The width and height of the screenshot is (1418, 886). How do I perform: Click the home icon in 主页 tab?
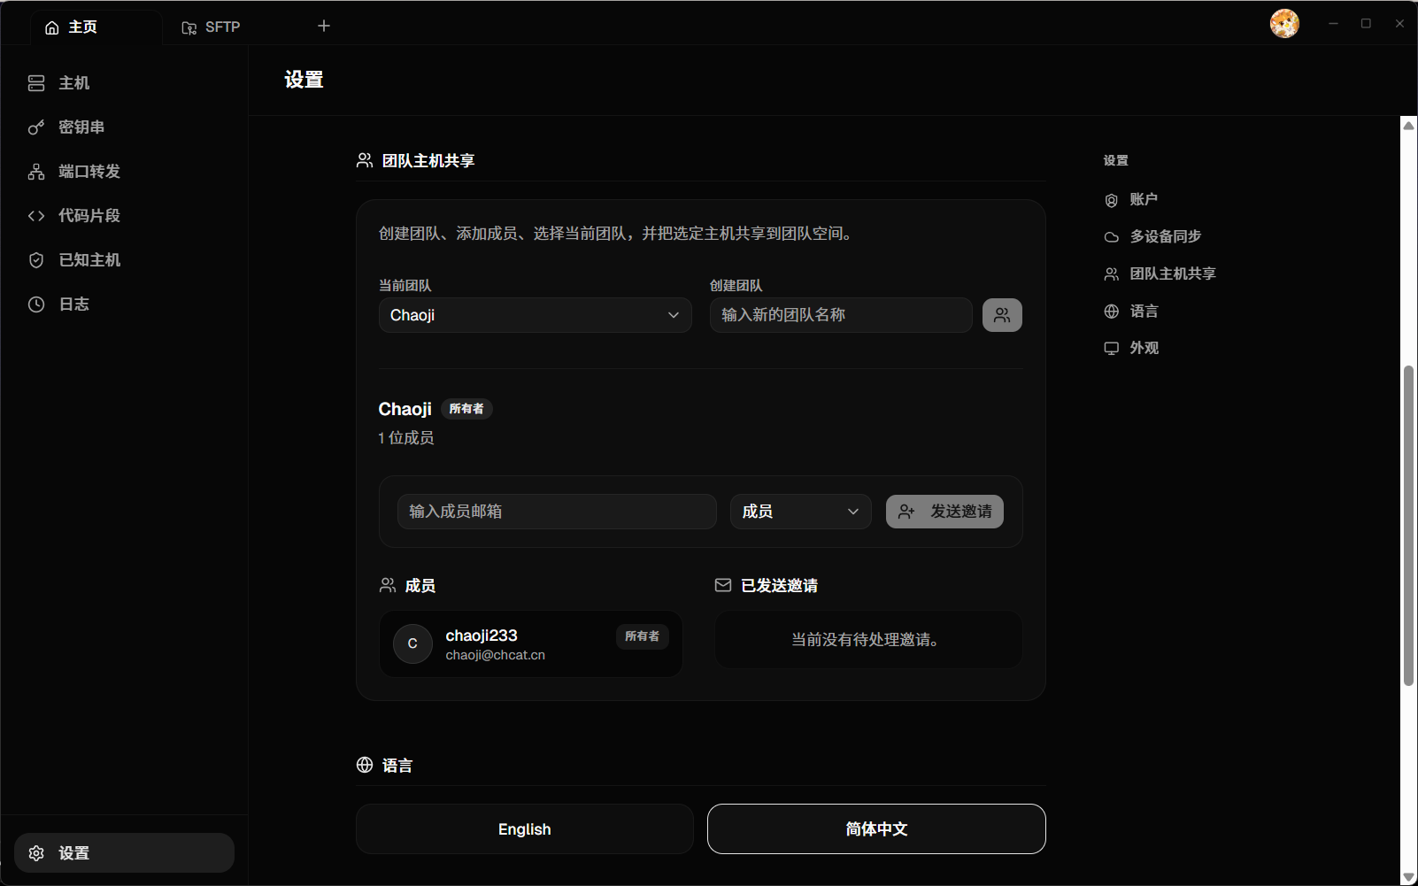coord(52,27)
